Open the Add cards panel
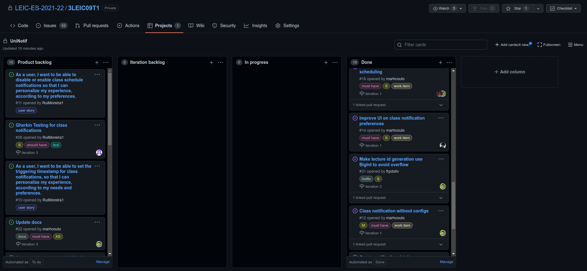The image size is (587, 271). pos(513,45)
